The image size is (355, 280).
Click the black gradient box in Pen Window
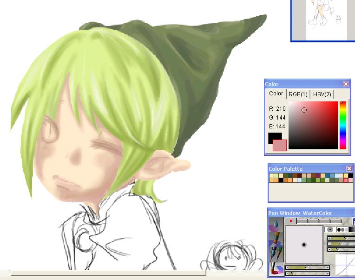[x=352, y=229]
